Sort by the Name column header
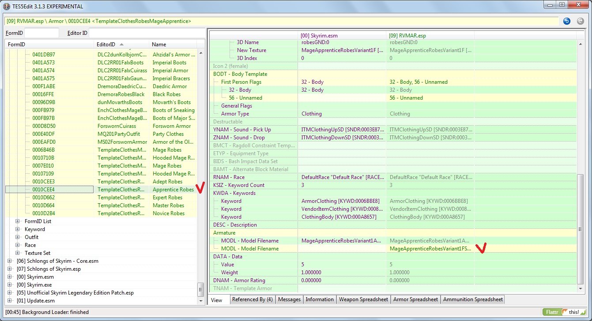The image size is (592, 321). [x=173, y=45]
